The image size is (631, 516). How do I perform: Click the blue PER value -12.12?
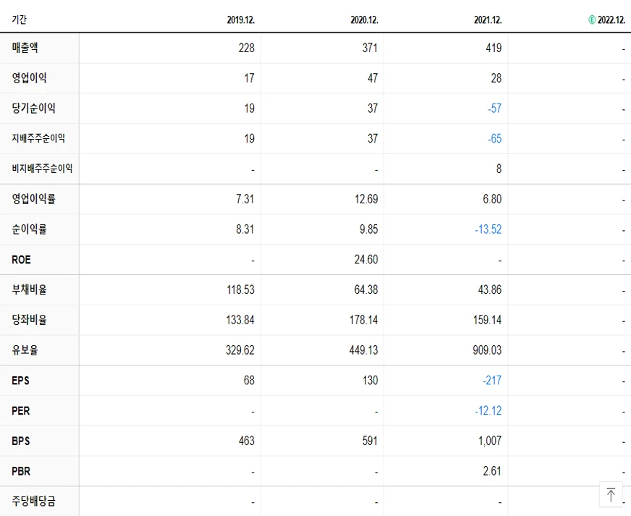[x=488, y=410]
